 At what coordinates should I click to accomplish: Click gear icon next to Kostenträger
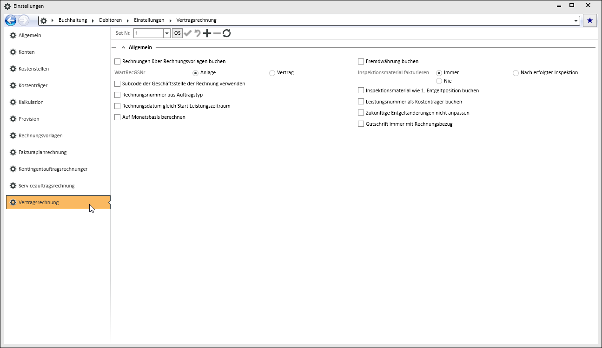pos(13,85)
